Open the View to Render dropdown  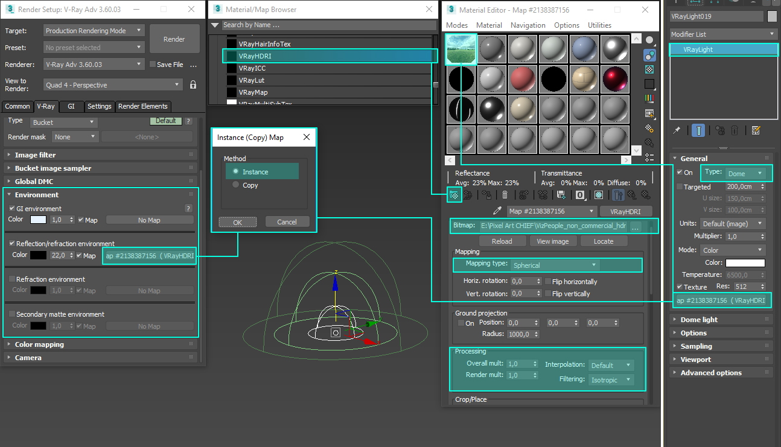click(x=112, y=85)
